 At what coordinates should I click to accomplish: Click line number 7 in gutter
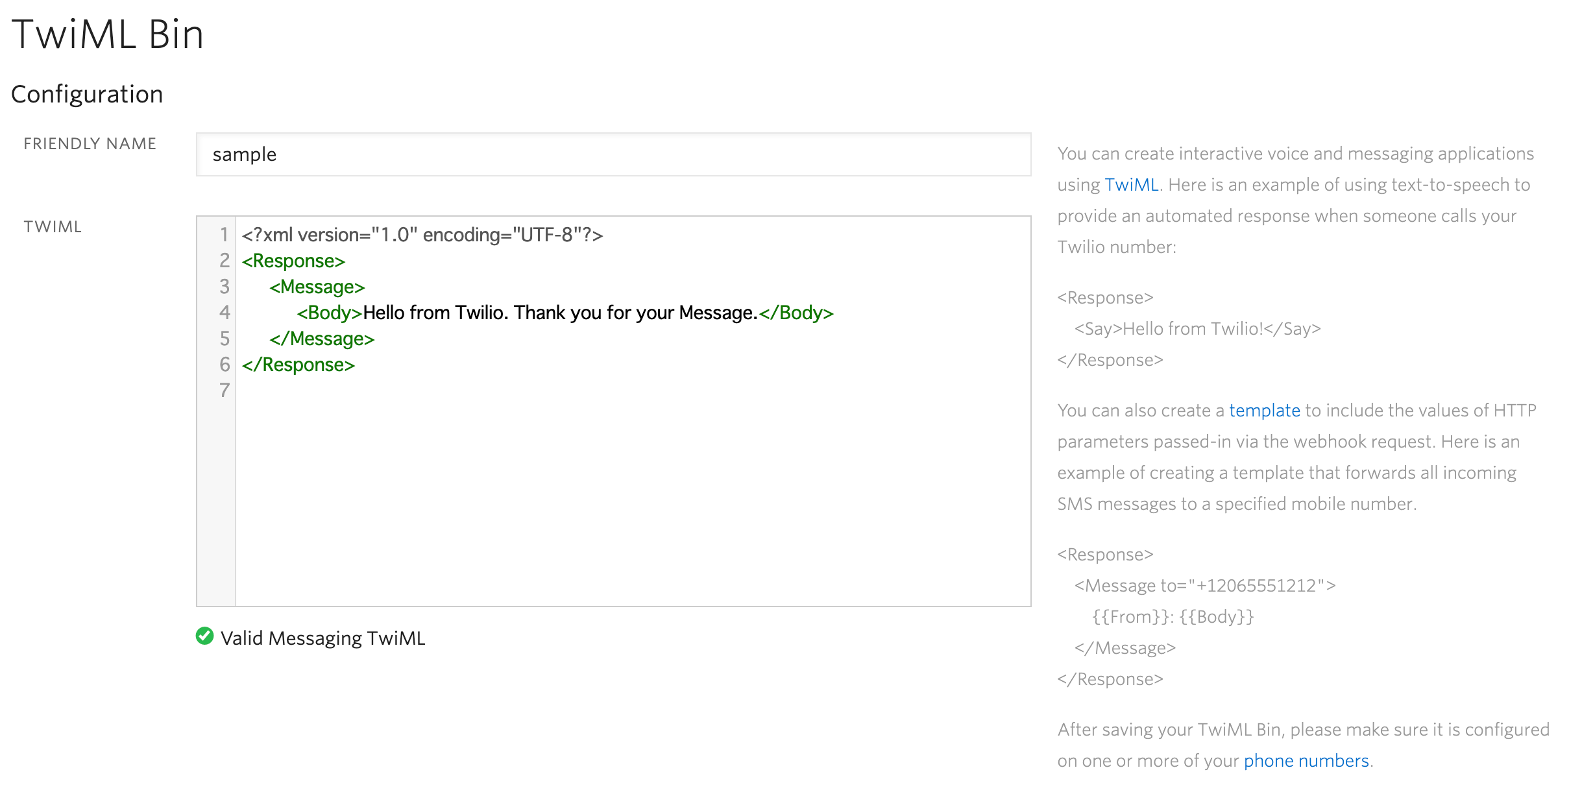click(224, 391)
